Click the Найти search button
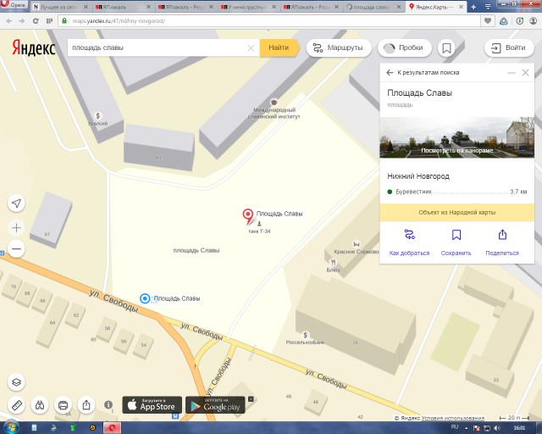The height and width of the screenshot is (434, 542). coord(279,47)
